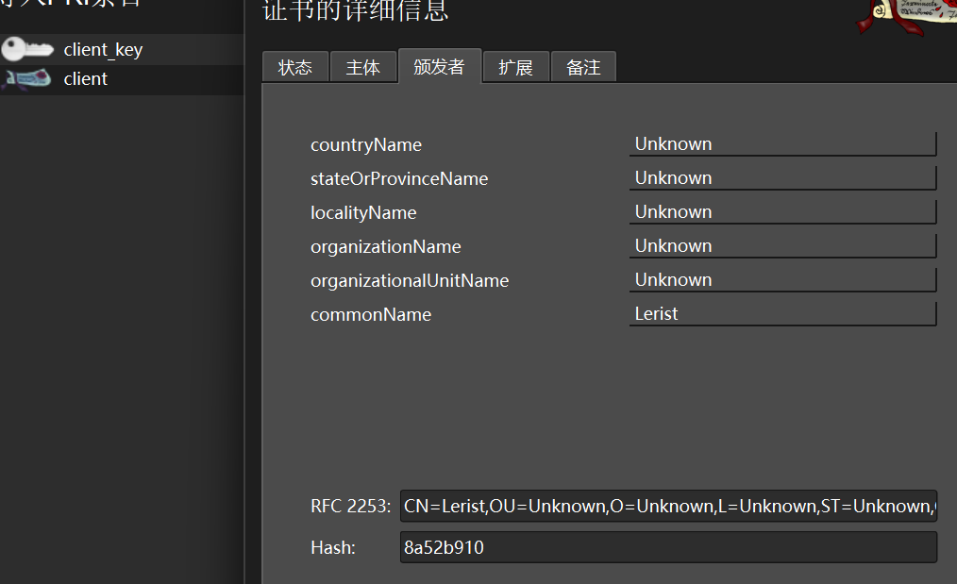Click the countryName value field
The height and width of the screenshot is (584, 957).
781,144
